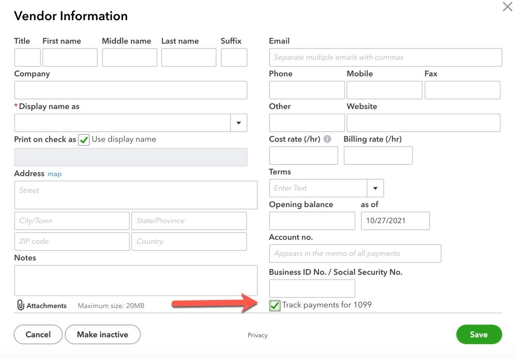Expand the Display name as dropdown
The height and width of the screenshot is (358, 516).
[238, 123]
